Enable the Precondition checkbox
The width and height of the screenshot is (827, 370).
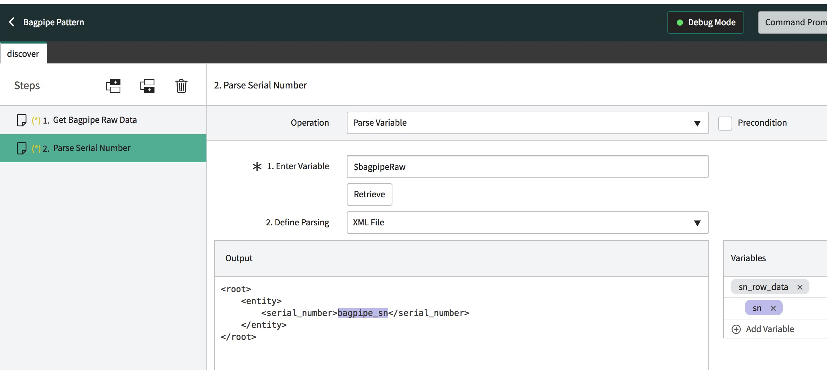[725, 123]
